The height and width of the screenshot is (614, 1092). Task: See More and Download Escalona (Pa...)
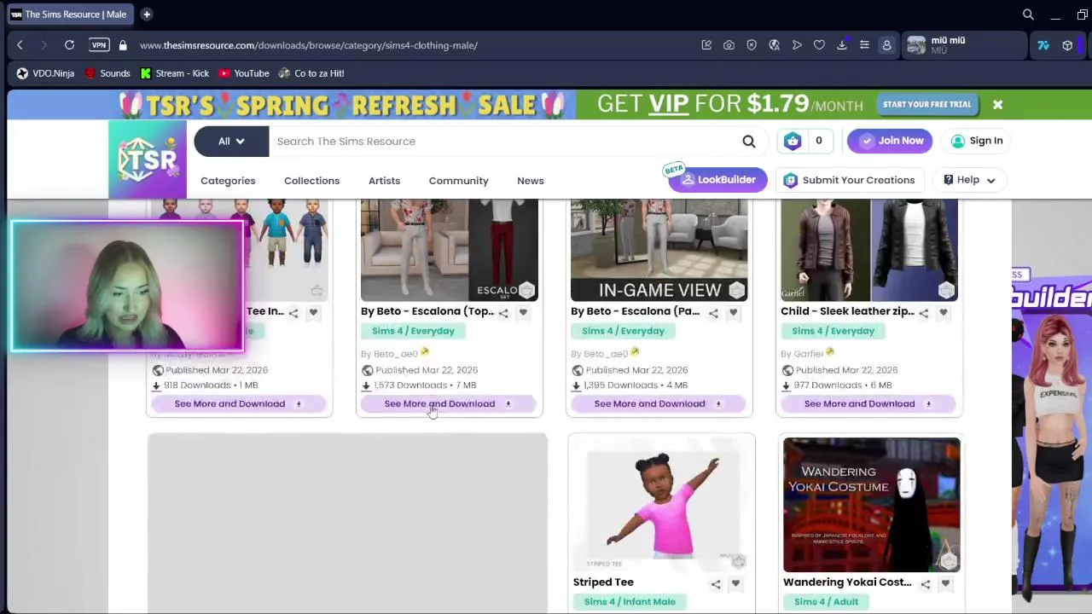click(x=659, y=404)
